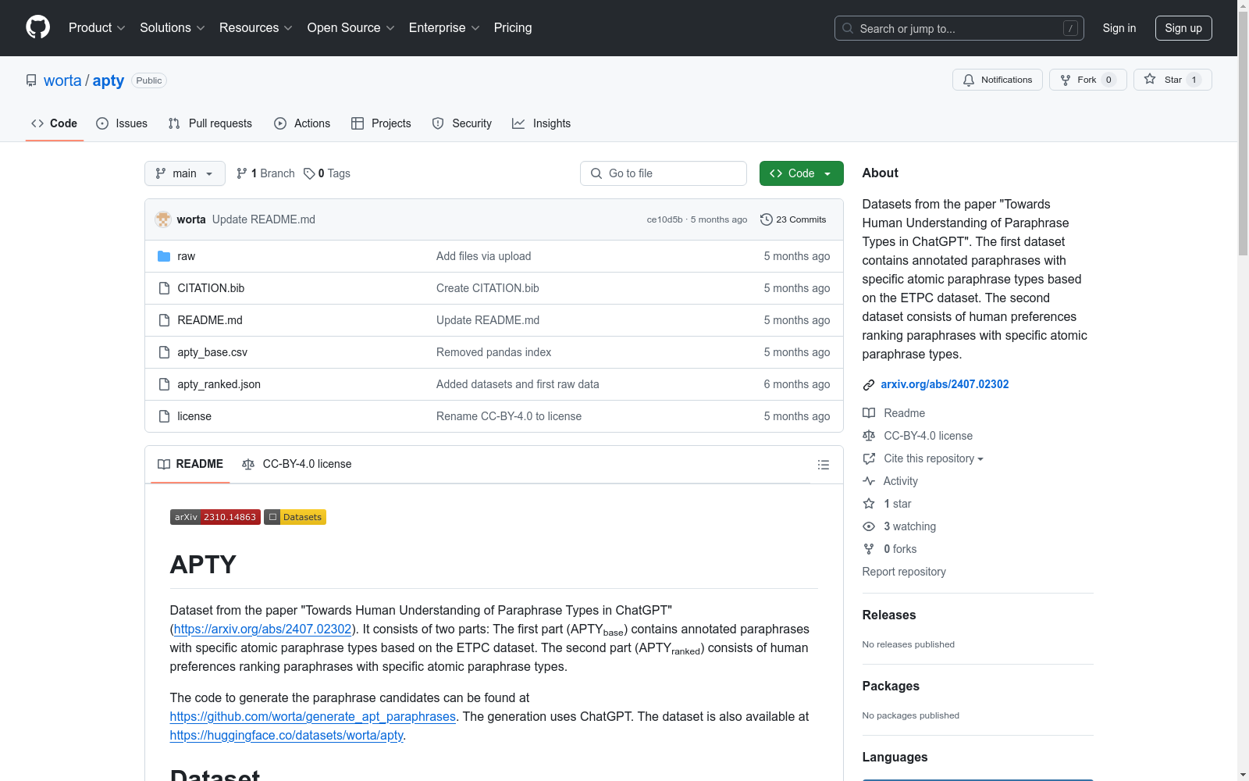Open the Projects tab
Screen dimensions: 1249x781
(381, 123)
